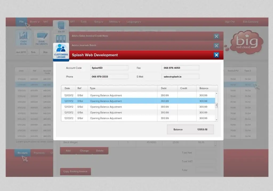
Task: Open the Cash Book icon
Action: point(23,38)
